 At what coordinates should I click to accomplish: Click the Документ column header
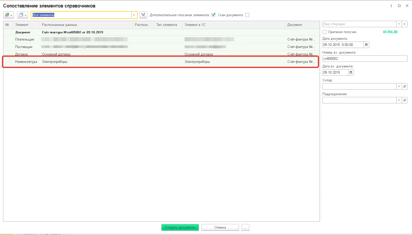click(302, 25)
